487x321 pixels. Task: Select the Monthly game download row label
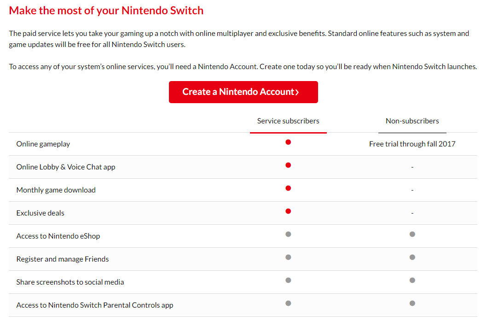click(x=56, y=190)
